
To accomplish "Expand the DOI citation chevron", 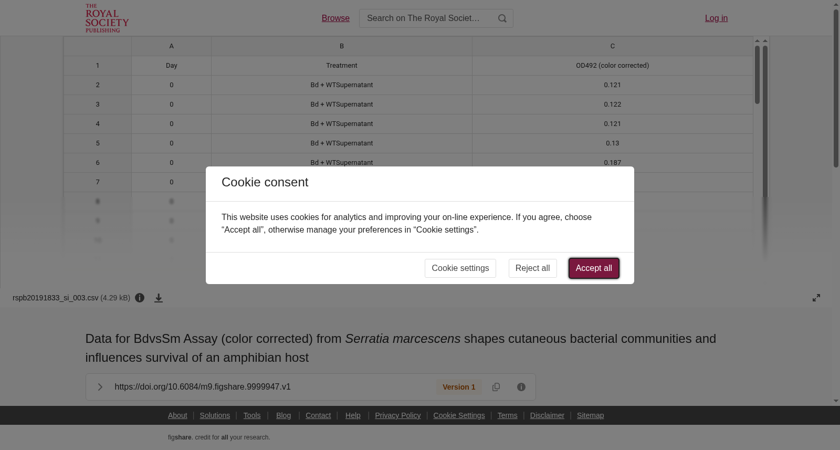I will [x=100, y=387].
